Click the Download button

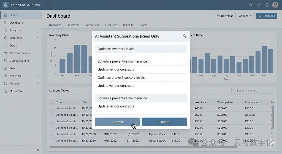click(x=225, y=16)
